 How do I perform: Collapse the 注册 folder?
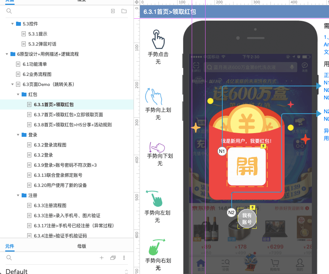point(18,196)
